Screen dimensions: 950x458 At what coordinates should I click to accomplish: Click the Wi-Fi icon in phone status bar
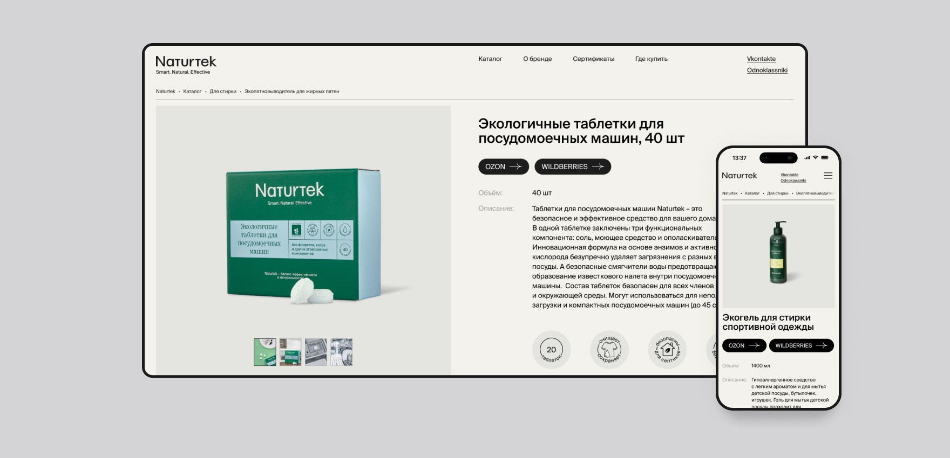pos(816,158)
